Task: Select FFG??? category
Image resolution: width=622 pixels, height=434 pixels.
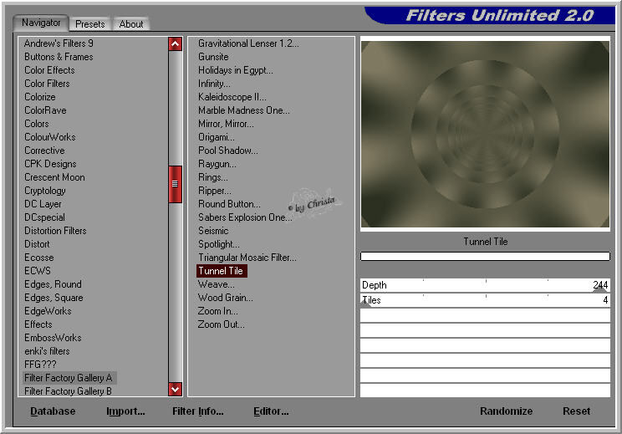Action: point(40,365)
